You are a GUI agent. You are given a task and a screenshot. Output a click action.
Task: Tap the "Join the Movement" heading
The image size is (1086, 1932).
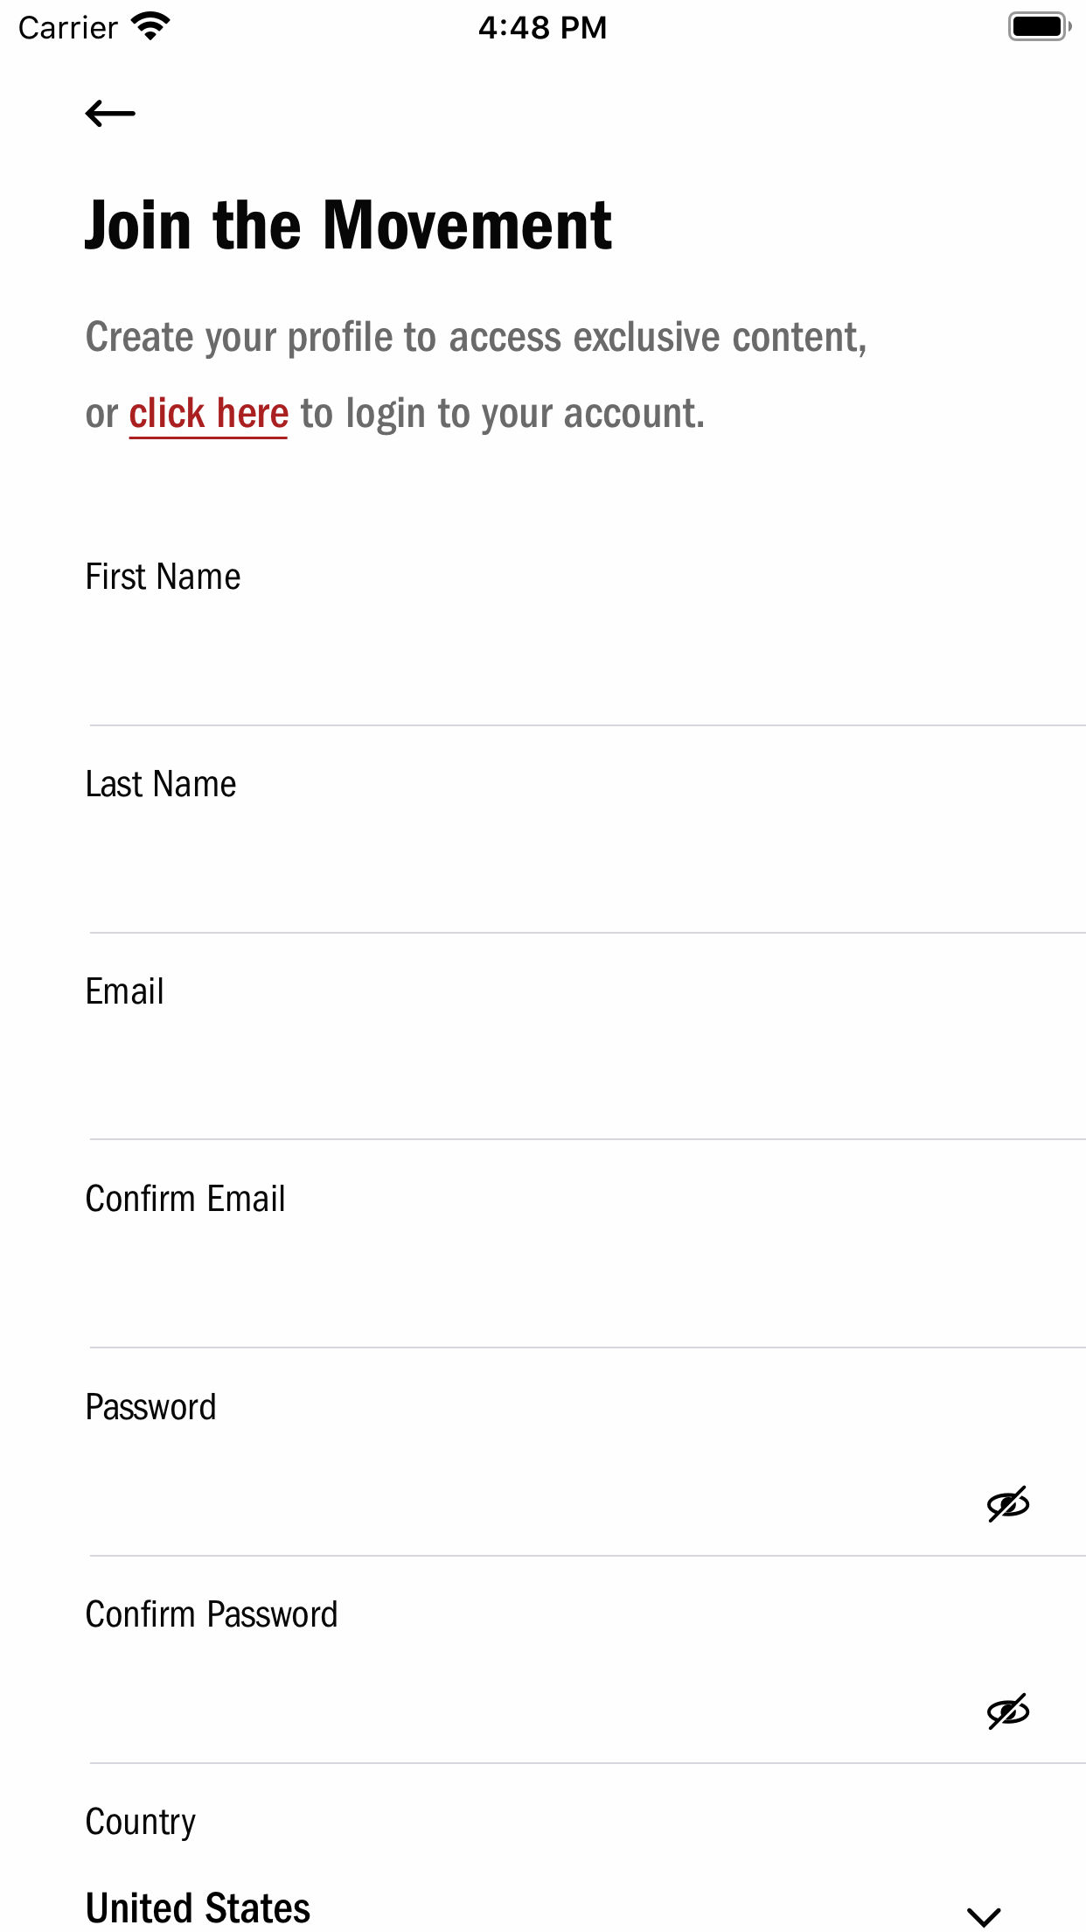click(348, 226)
